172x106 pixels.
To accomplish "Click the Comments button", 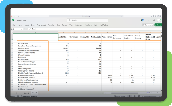I will pyautogui.click(x=148, y=25).
